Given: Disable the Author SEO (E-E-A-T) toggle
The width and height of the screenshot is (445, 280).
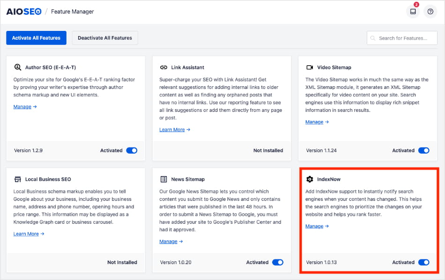Looking at the screenshot, I should pos(132,151).
